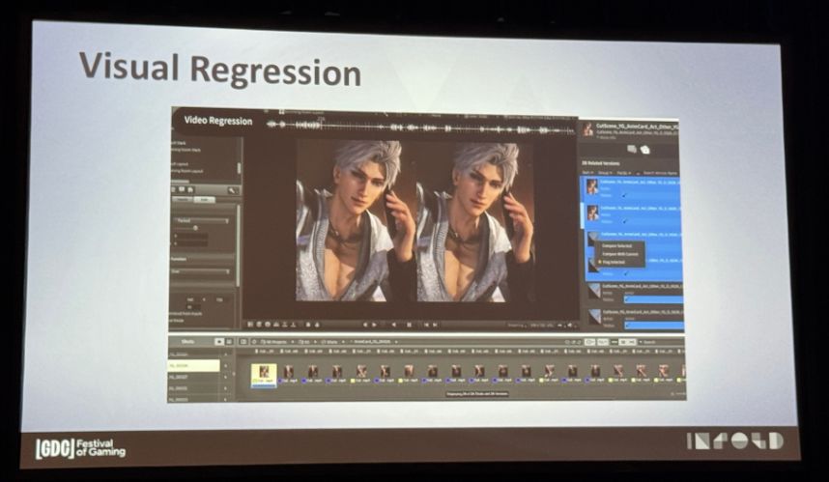Open the Sort dropdown in Related Versions panel
829x482 pixels.
coord(588,173)
